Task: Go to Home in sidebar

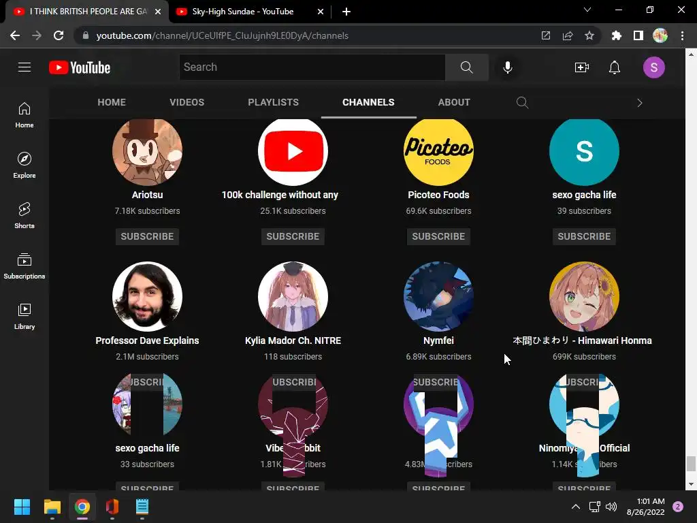Action: pos(25,115)
